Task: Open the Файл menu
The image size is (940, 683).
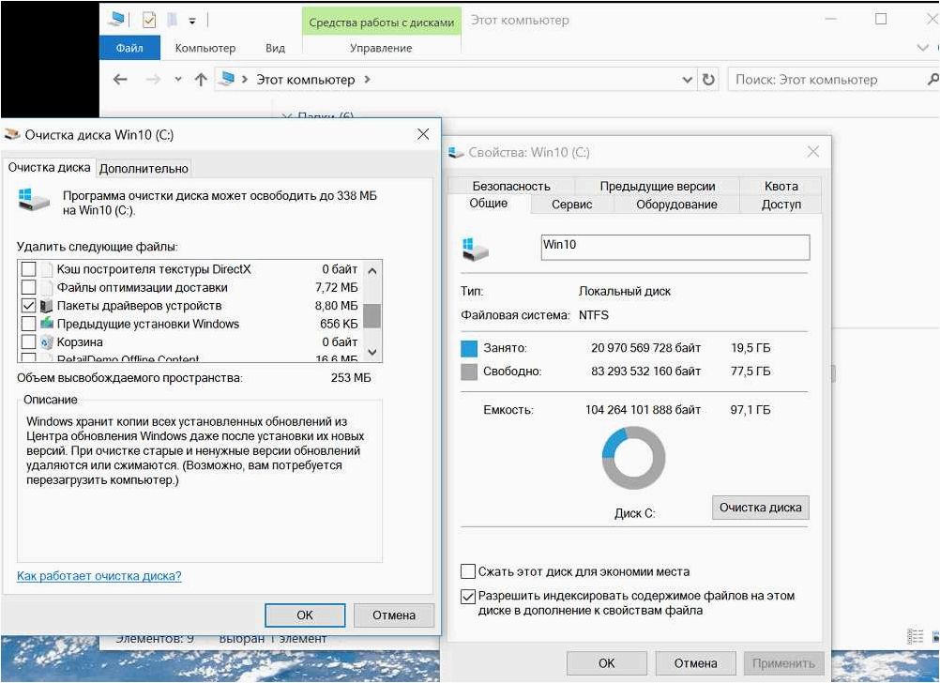Action: pyautogui.click(x=129, y=48)
